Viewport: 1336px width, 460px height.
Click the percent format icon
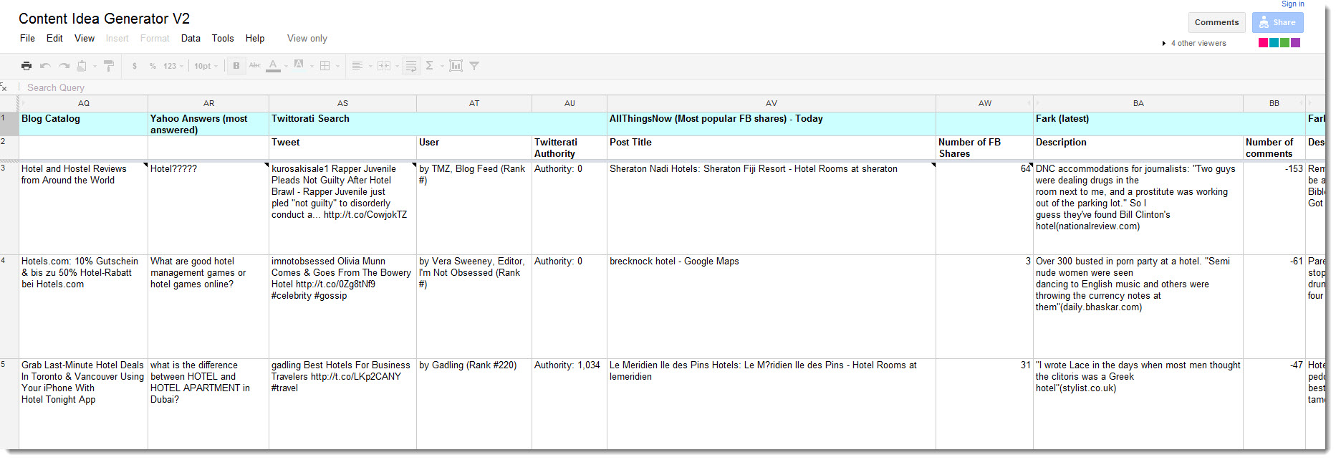pyautogui.click(x=153, y=66)
